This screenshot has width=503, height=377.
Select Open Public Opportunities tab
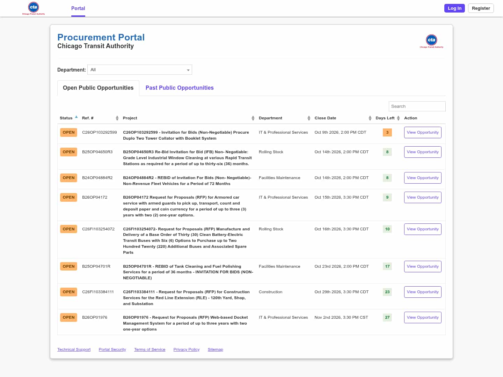(98, 88)
